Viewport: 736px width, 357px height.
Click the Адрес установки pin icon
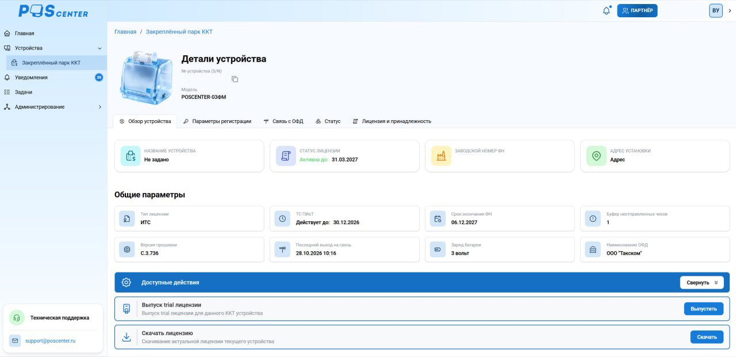(596, 156)
